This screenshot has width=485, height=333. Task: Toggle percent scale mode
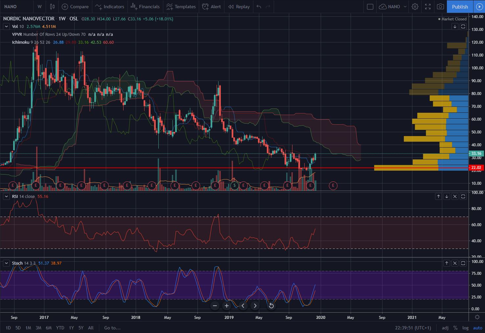point(455,328)
